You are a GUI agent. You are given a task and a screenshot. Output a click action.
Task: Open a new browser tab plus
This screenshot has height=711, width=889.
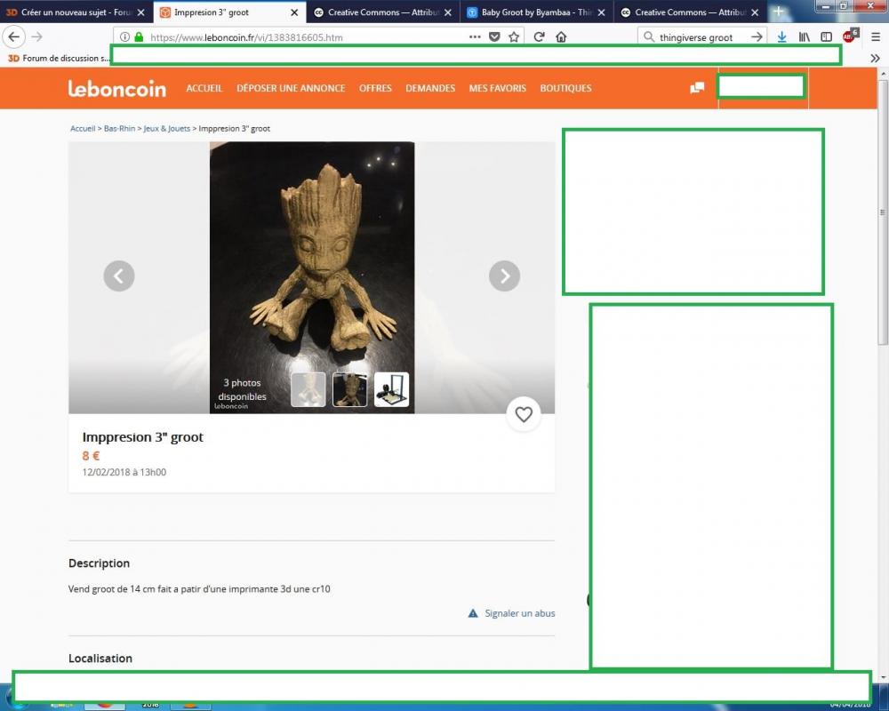click(778, 12)
